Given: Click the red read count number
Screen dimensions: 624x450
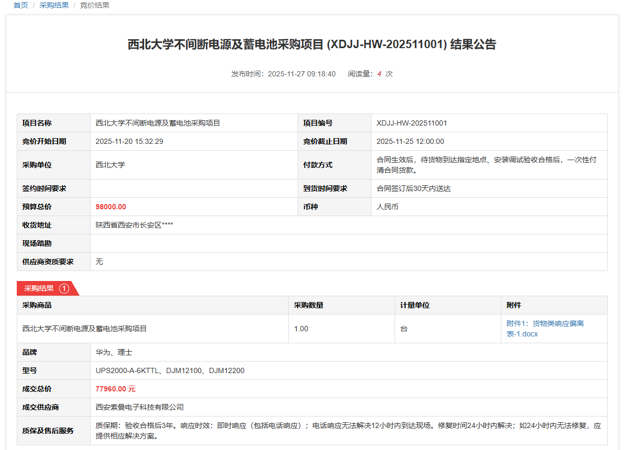Looking at the screenshot, I should click(x=379, y=74).
